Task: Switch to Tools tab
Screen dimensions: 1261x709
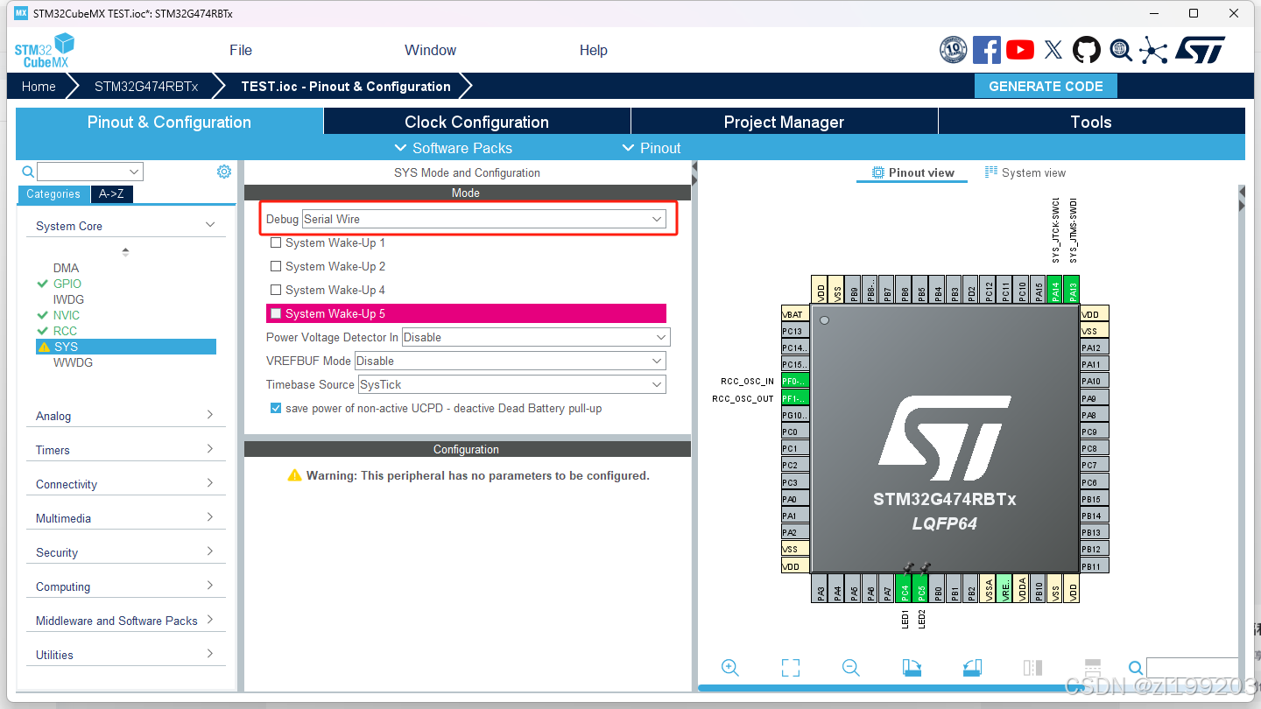Action: [x=1091, y=122]
